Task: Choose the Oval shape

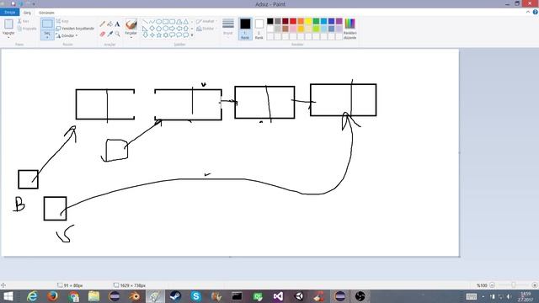Action: (159, 22)
